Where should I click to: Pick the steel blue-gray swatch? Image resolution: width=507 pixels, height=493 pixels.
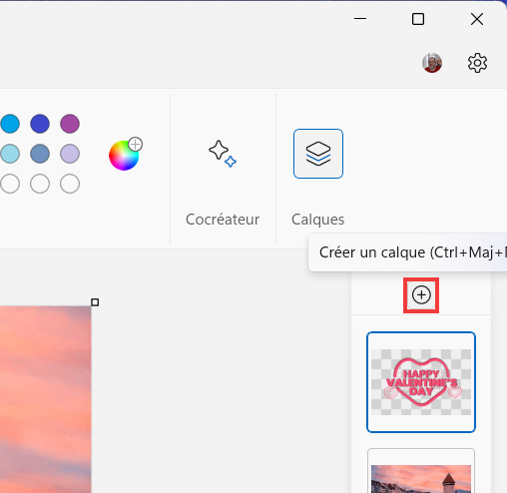click(x=40, y=154)
